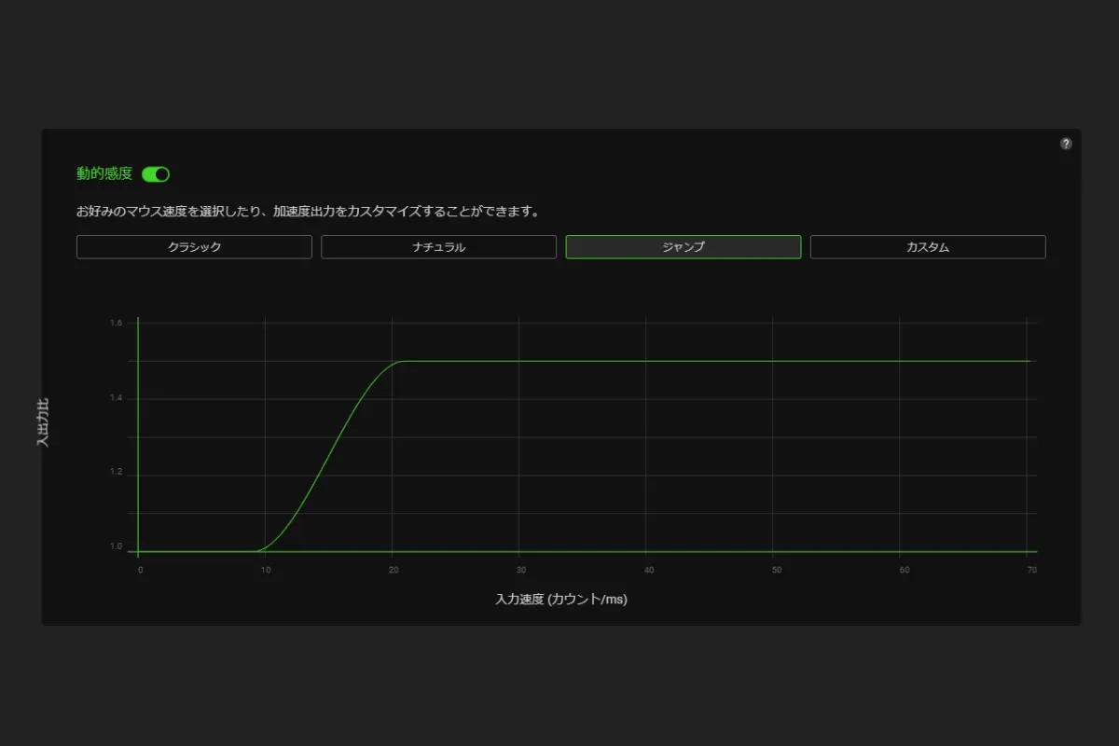Select the ナチュラル preset
1119x746 pixels.
438,247
